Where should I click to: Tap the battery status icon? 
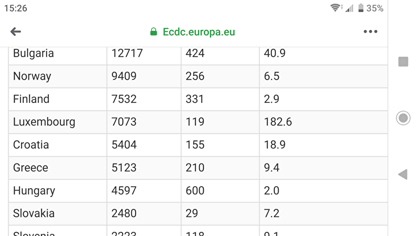pyautogui.click(x=361, y=8)
